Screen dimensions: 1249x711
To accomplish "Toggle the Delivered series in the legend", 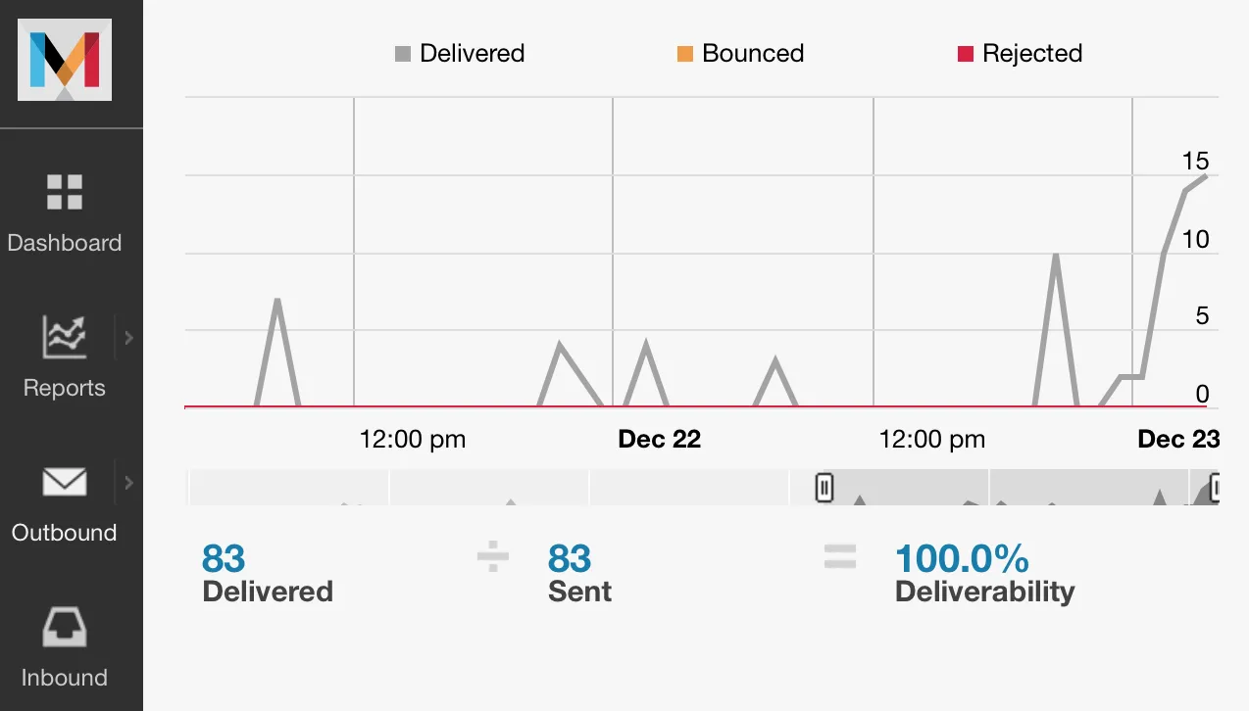I will (459, 54).
